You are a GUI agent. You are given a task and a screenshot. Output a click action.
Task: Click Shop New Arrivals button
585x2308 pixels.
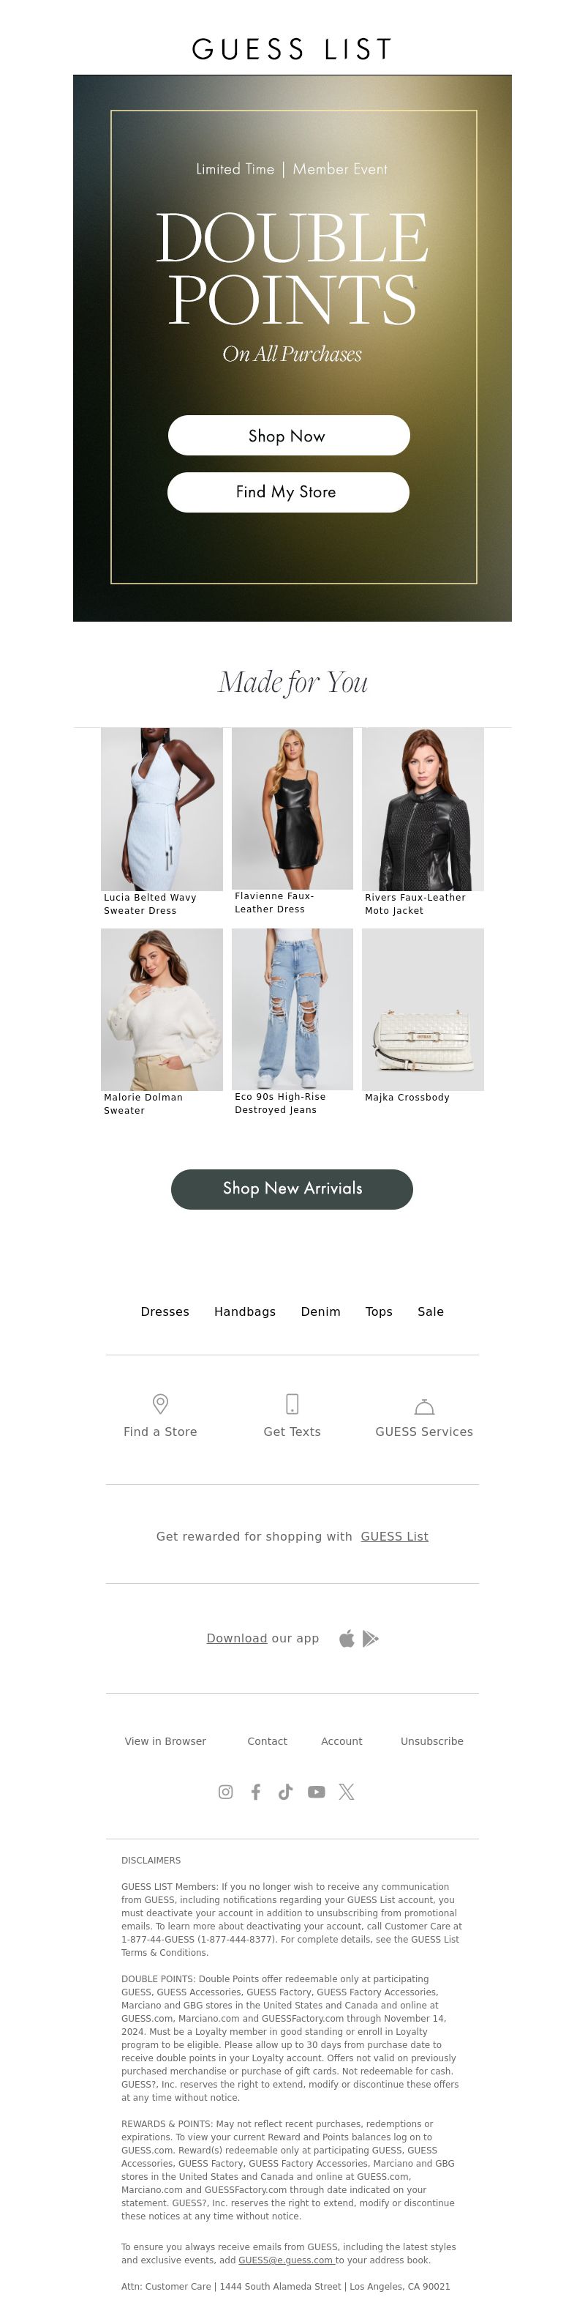click(292, 1189)
